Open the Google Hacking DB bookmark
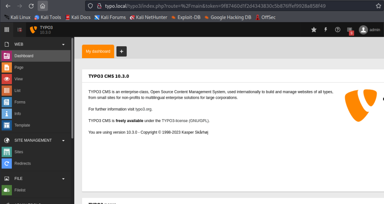The height and width of the screenshot is (204, 384). [x=228, y=17]
